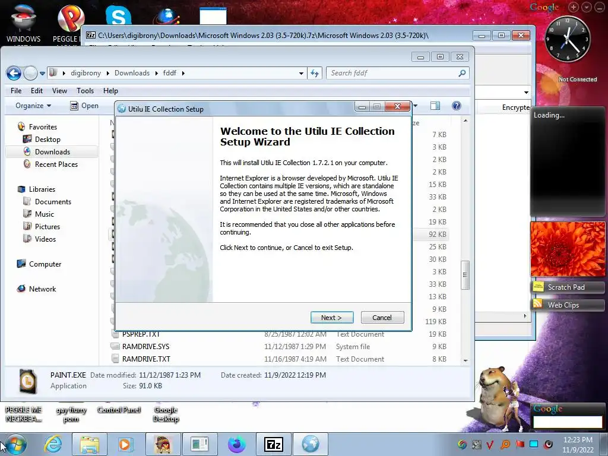Open Recent Places in the sidebar

(56, 164)
